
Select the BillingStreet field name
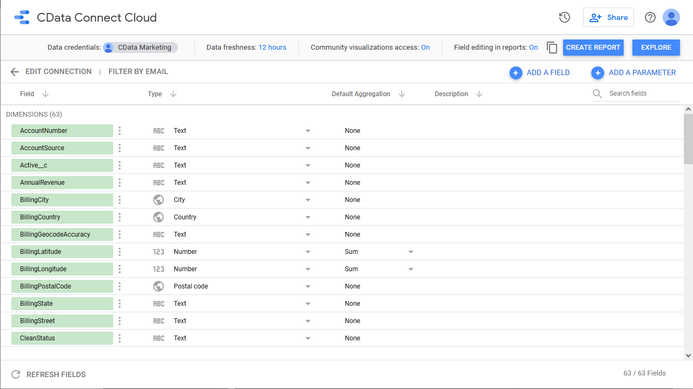[62, 321]
